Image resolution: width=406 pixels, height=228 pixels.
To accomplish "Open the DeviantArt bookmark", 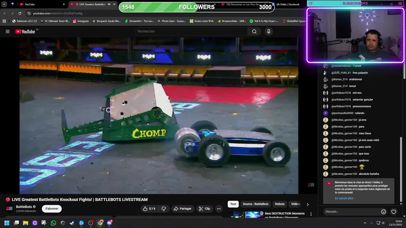I will click(x=139, y=21).
